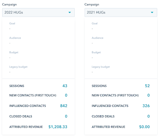This screenshot has width=160, height=138.
Task: Click NEW CONTACTS (FIRST TOUCH) label, 2021 HUGs
Action: tap(115, 95)
